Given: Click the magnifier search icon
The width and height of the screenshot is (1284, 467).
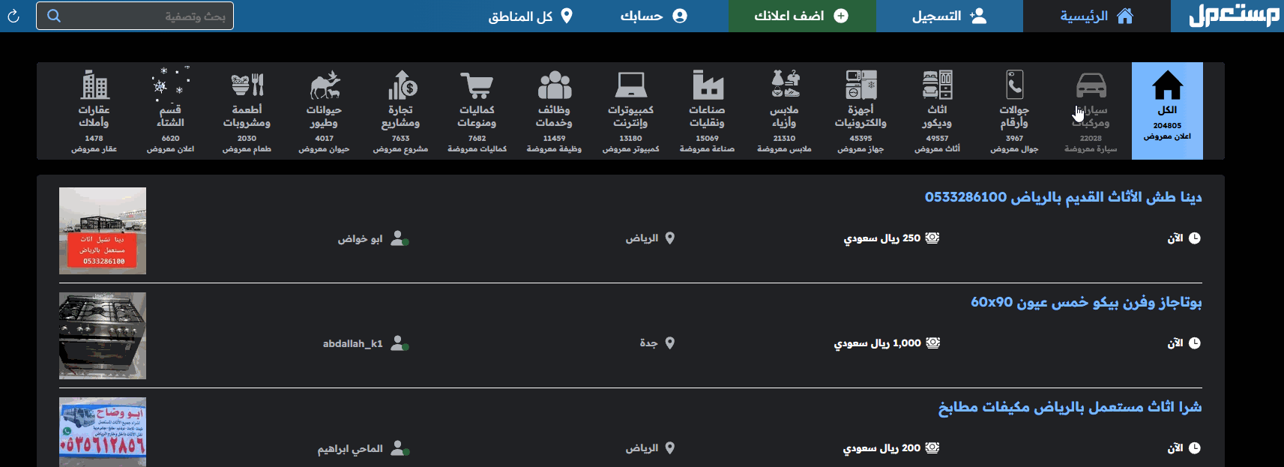Looking at the screenshot, I should (x=54, y=16).
